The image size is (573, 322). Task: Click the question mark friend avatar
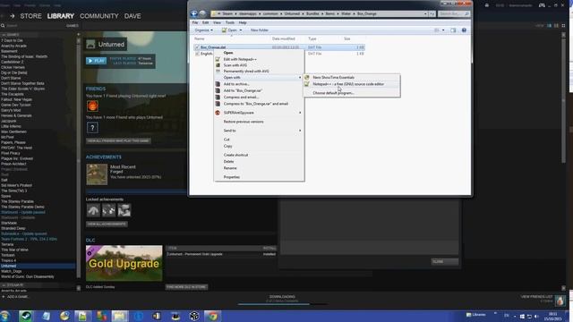(x=92, y=127)
